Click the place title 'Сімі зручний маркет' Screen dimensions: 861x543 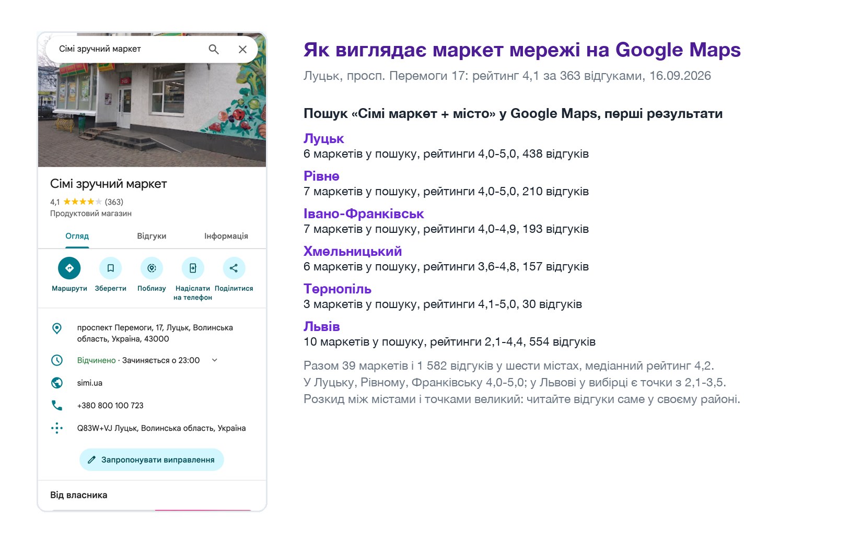point(109,184)
